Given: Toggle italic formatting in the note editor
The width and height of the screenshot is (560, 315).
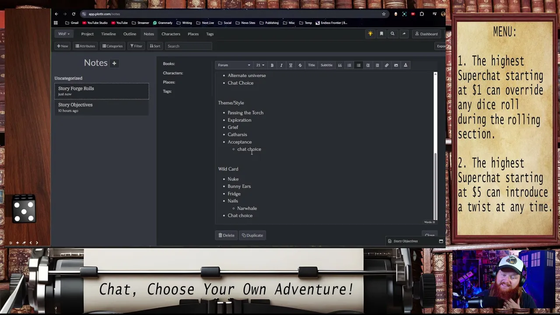Looking at the screenshot, I should (x=281, y=65).
